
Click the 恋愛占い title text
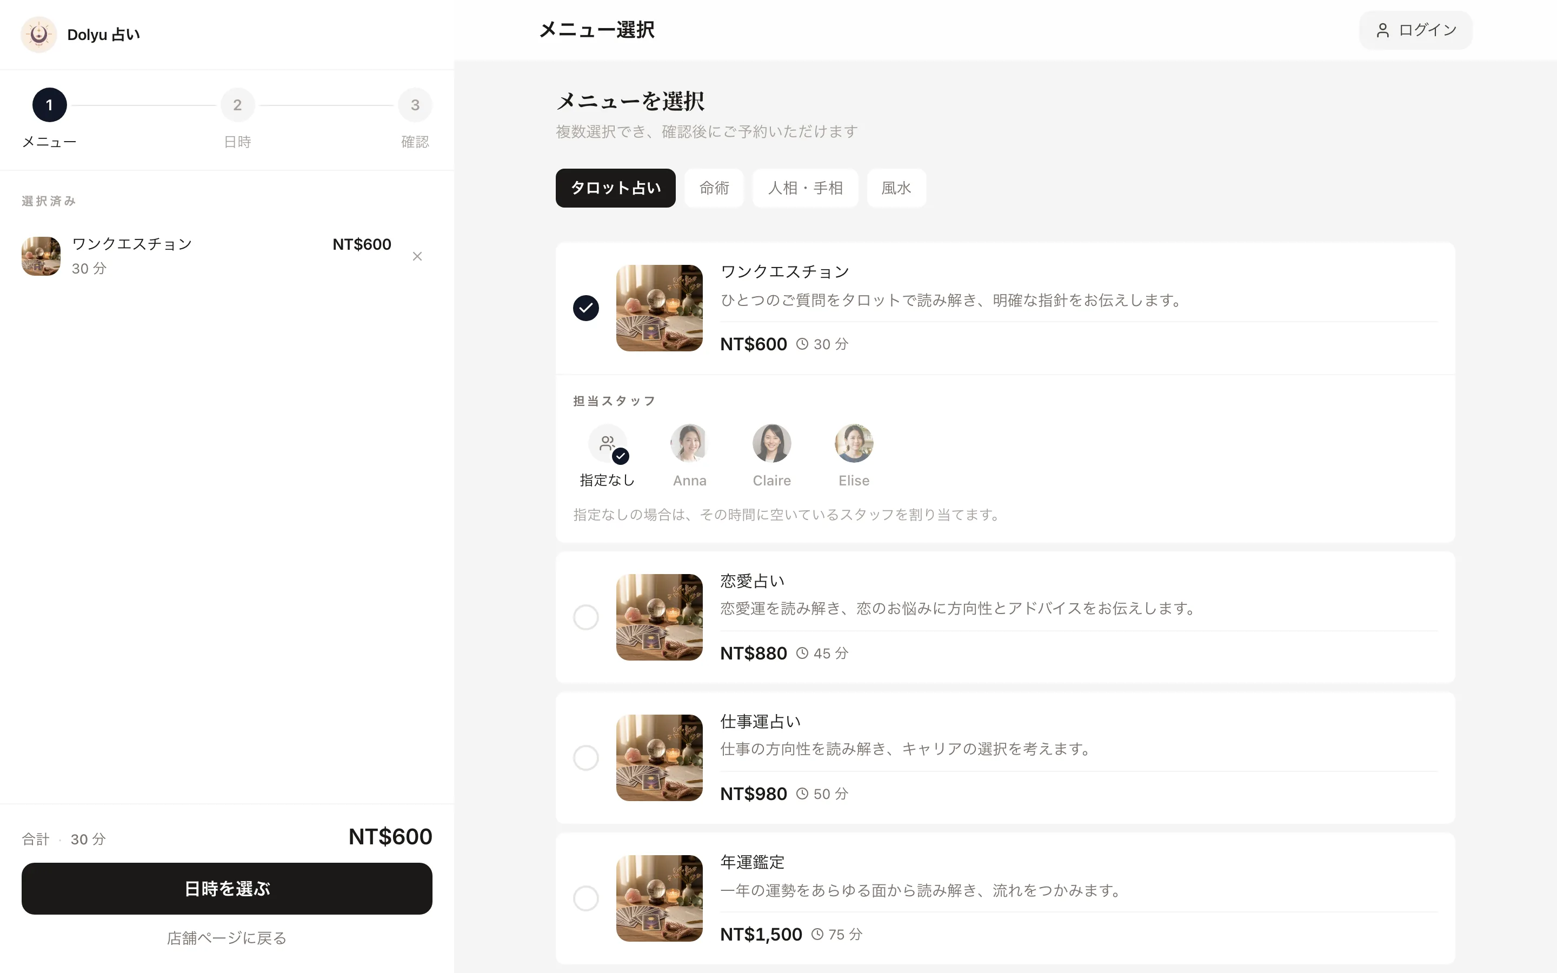coord(752,581)
